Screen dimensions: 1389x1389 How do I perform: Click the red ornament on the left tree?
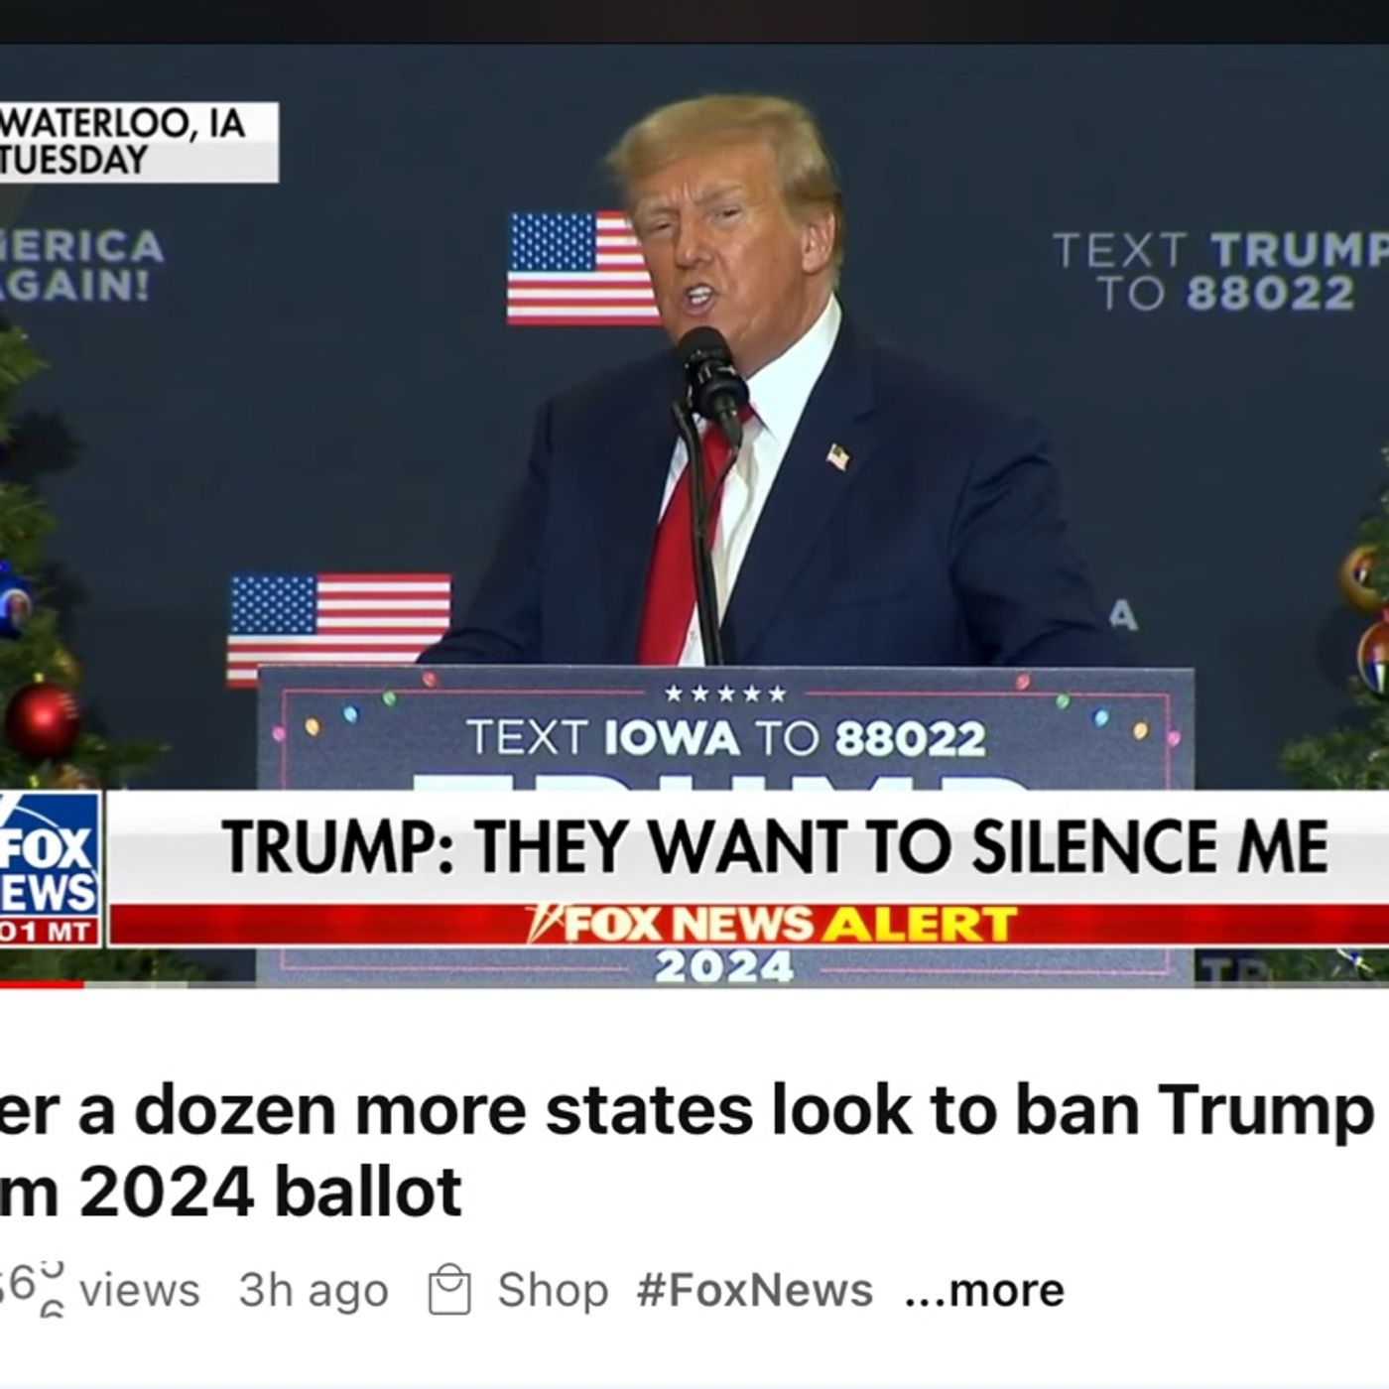click(42, 720)
